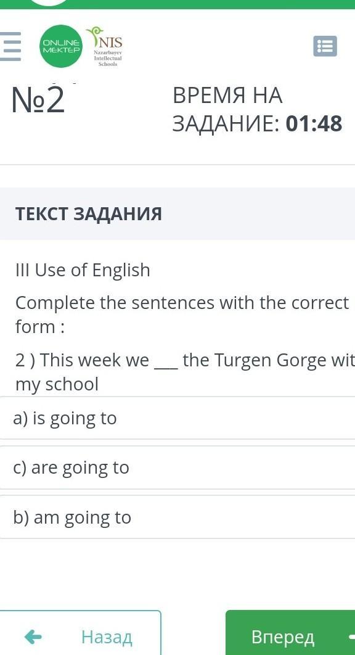
Task: Click the green top progress bar
Action: pyautogui.click(x=177, y=4)
